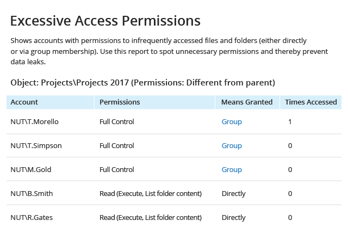Screen dimensions: 348x245
Task: Select R.Gates' Directly means granted cell
Action: pos(233,218)
